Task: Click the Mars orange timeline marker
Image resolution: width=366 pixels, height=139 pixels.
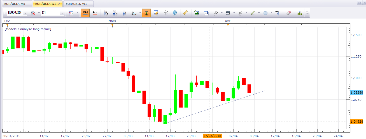Action: pos(112,25)
